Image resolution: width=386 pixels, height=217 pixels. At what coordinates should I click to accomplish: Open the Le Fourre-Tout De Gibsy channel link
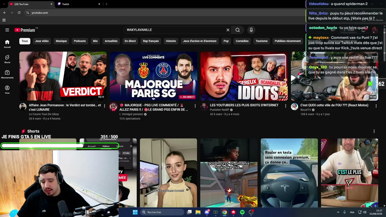tap(44, 114)
